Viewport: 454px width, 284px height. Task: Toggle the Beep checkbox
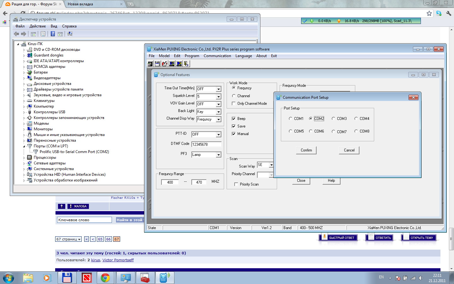(234, 119)
